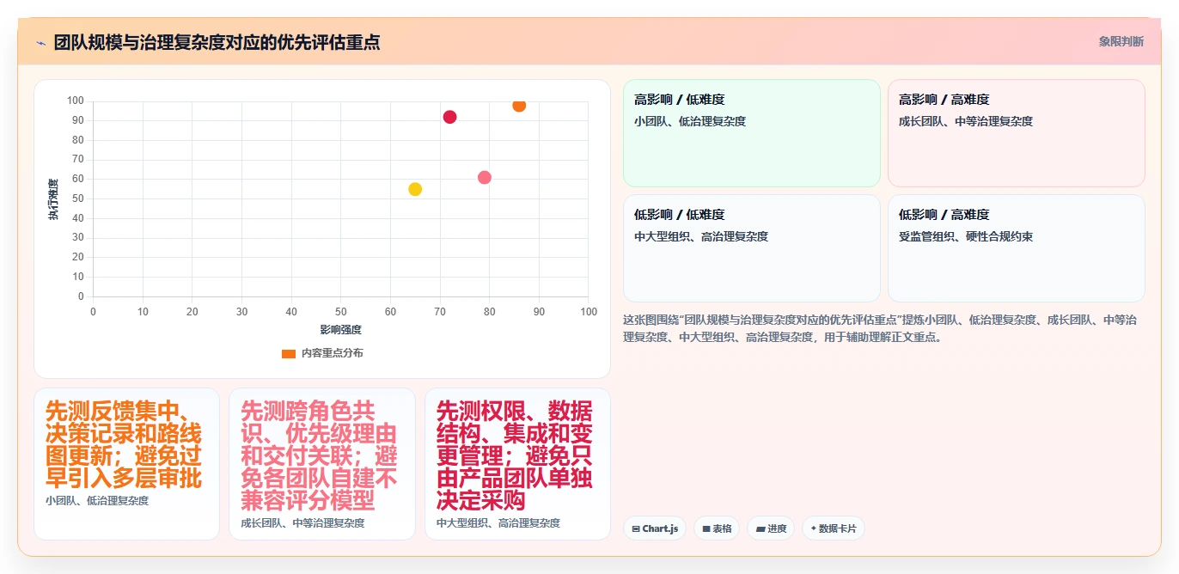Select the crimson data point on the chart
Viewport: 1179px width, 574px height.
[x=449, y=117]
